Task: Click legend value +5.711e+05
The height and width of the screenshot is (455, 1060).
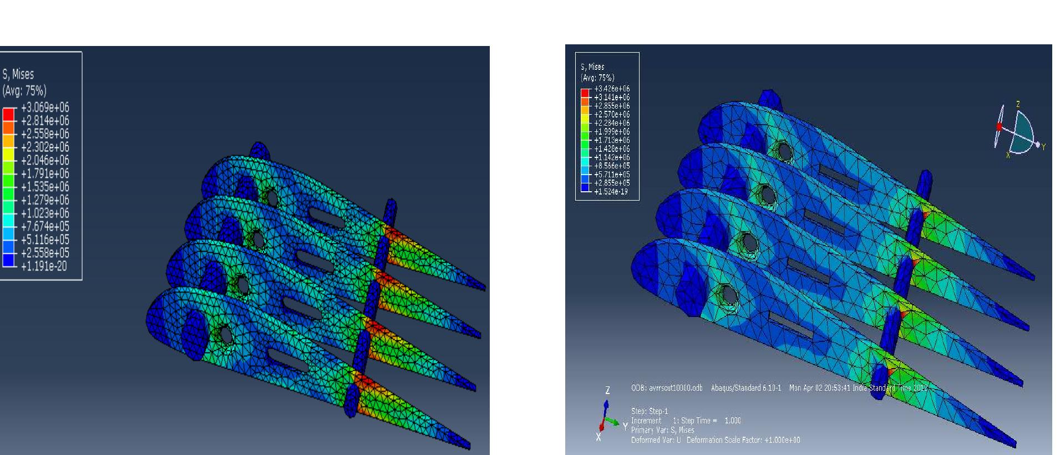Action: click(612, 175)
